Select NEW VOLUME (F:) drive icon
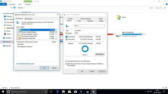The width and height of the screenshot is (168, 94). click(118, 35)
